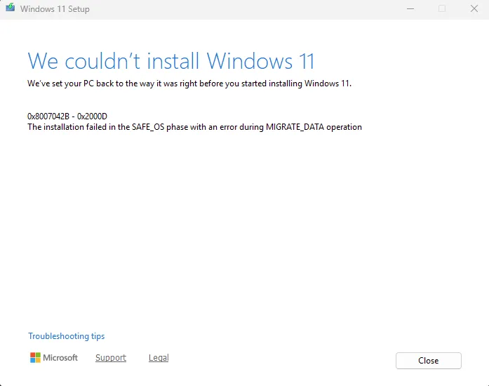The width and height of the screenshot is (489, 386).
Task: Minimize the Windows 11 Setup window
Action: [410, 9]
